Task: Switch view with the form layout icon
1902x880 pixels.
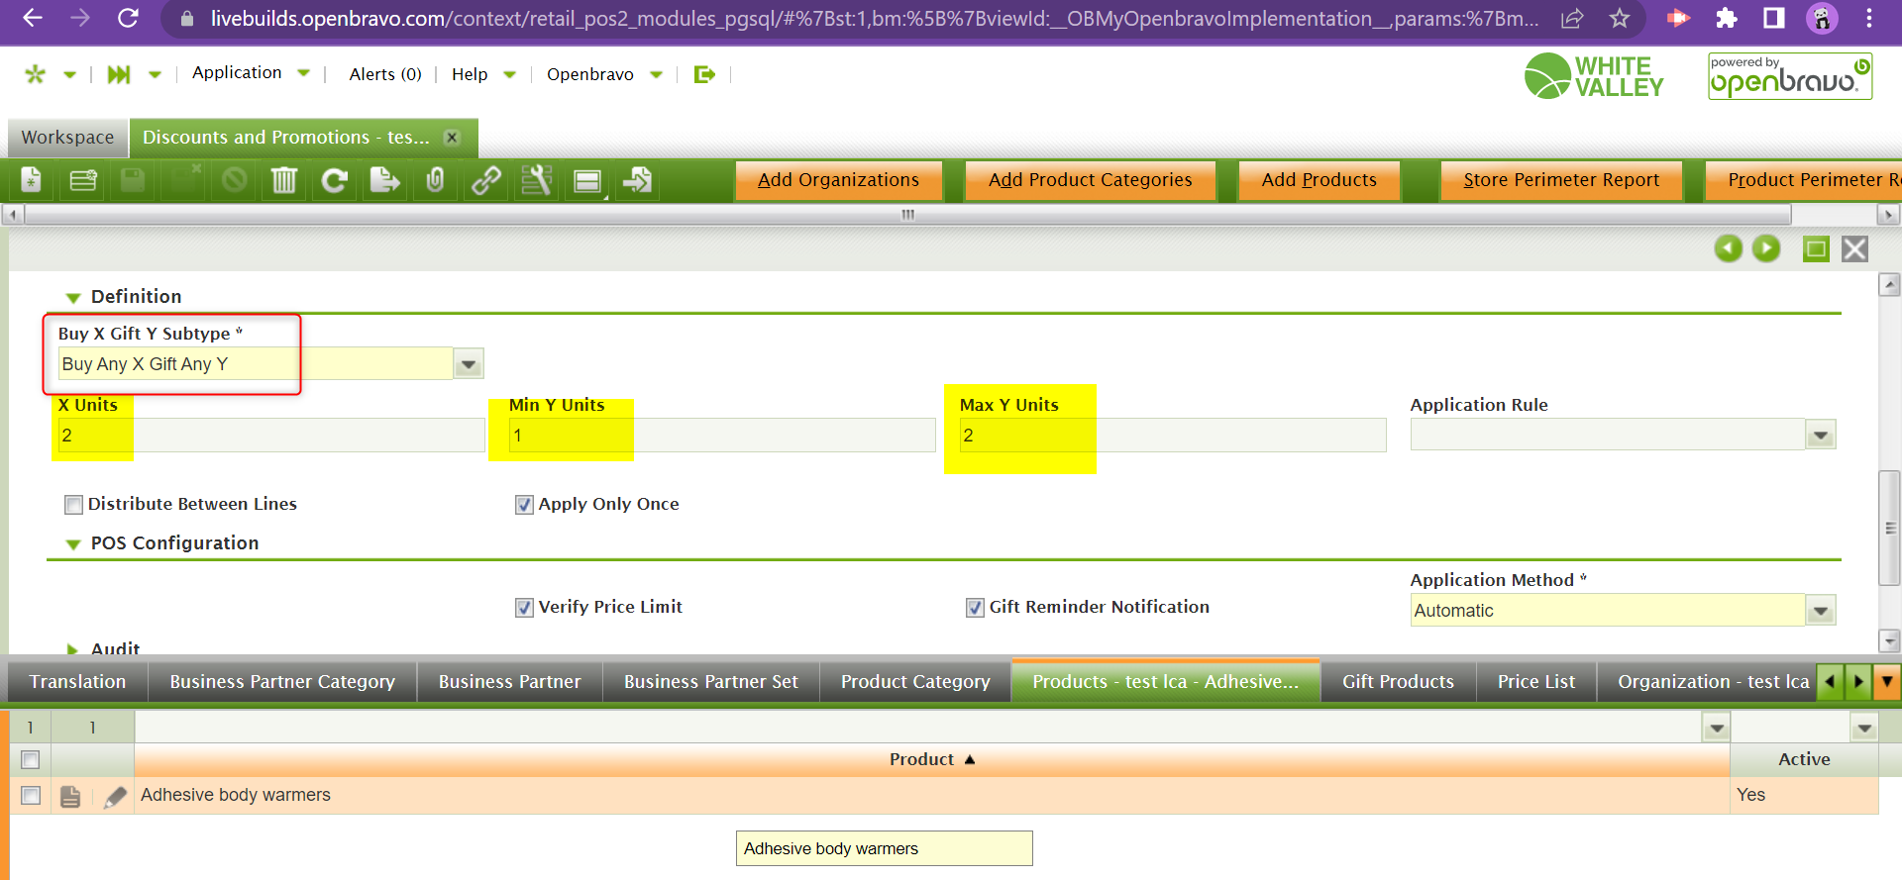Action: (x=587, y=180)
